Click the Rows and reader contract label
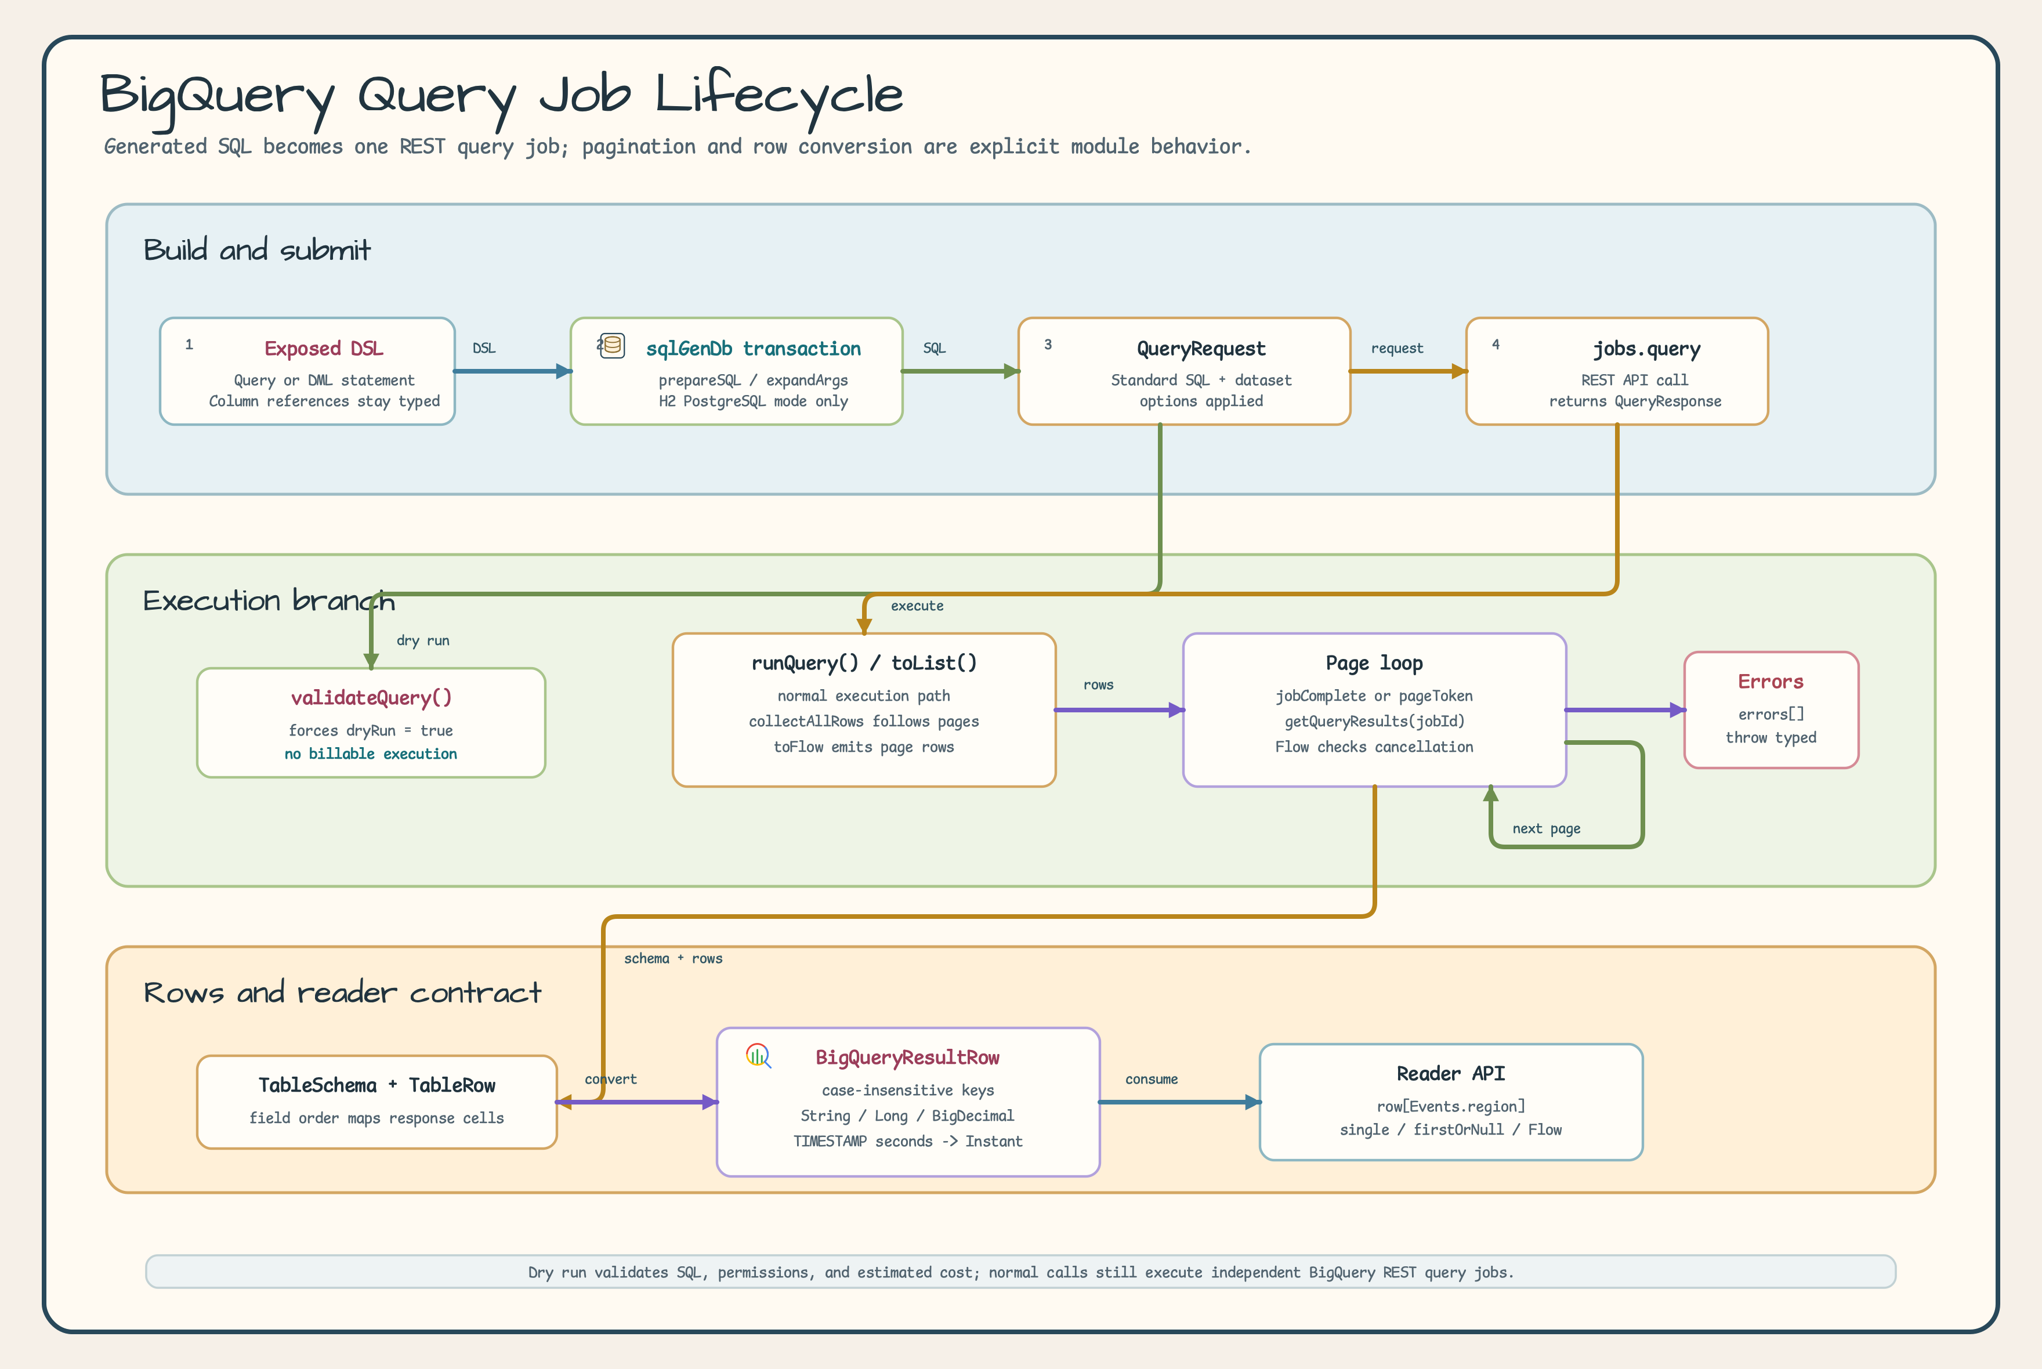 342,993
